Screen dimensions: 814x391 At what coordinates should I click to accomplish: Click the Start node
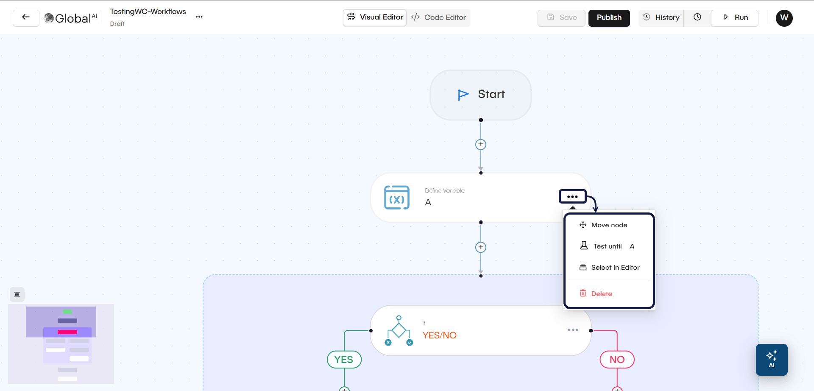481,95
